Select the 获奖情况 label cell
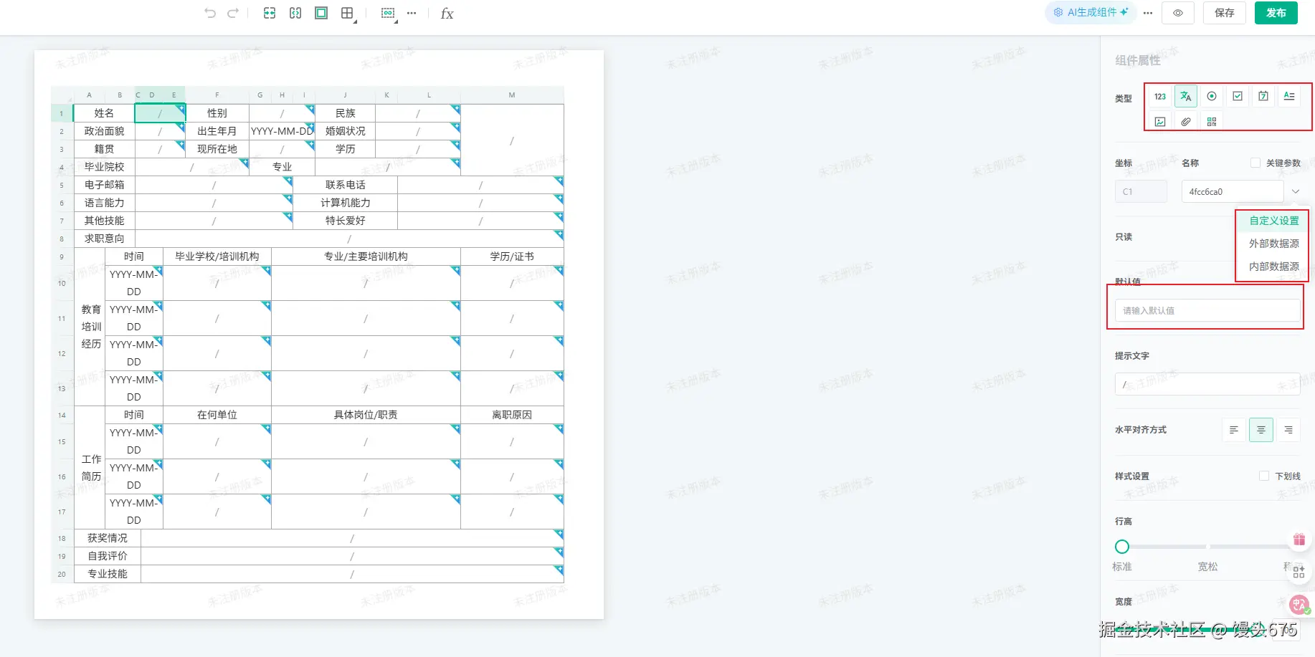 pos(108,538)
